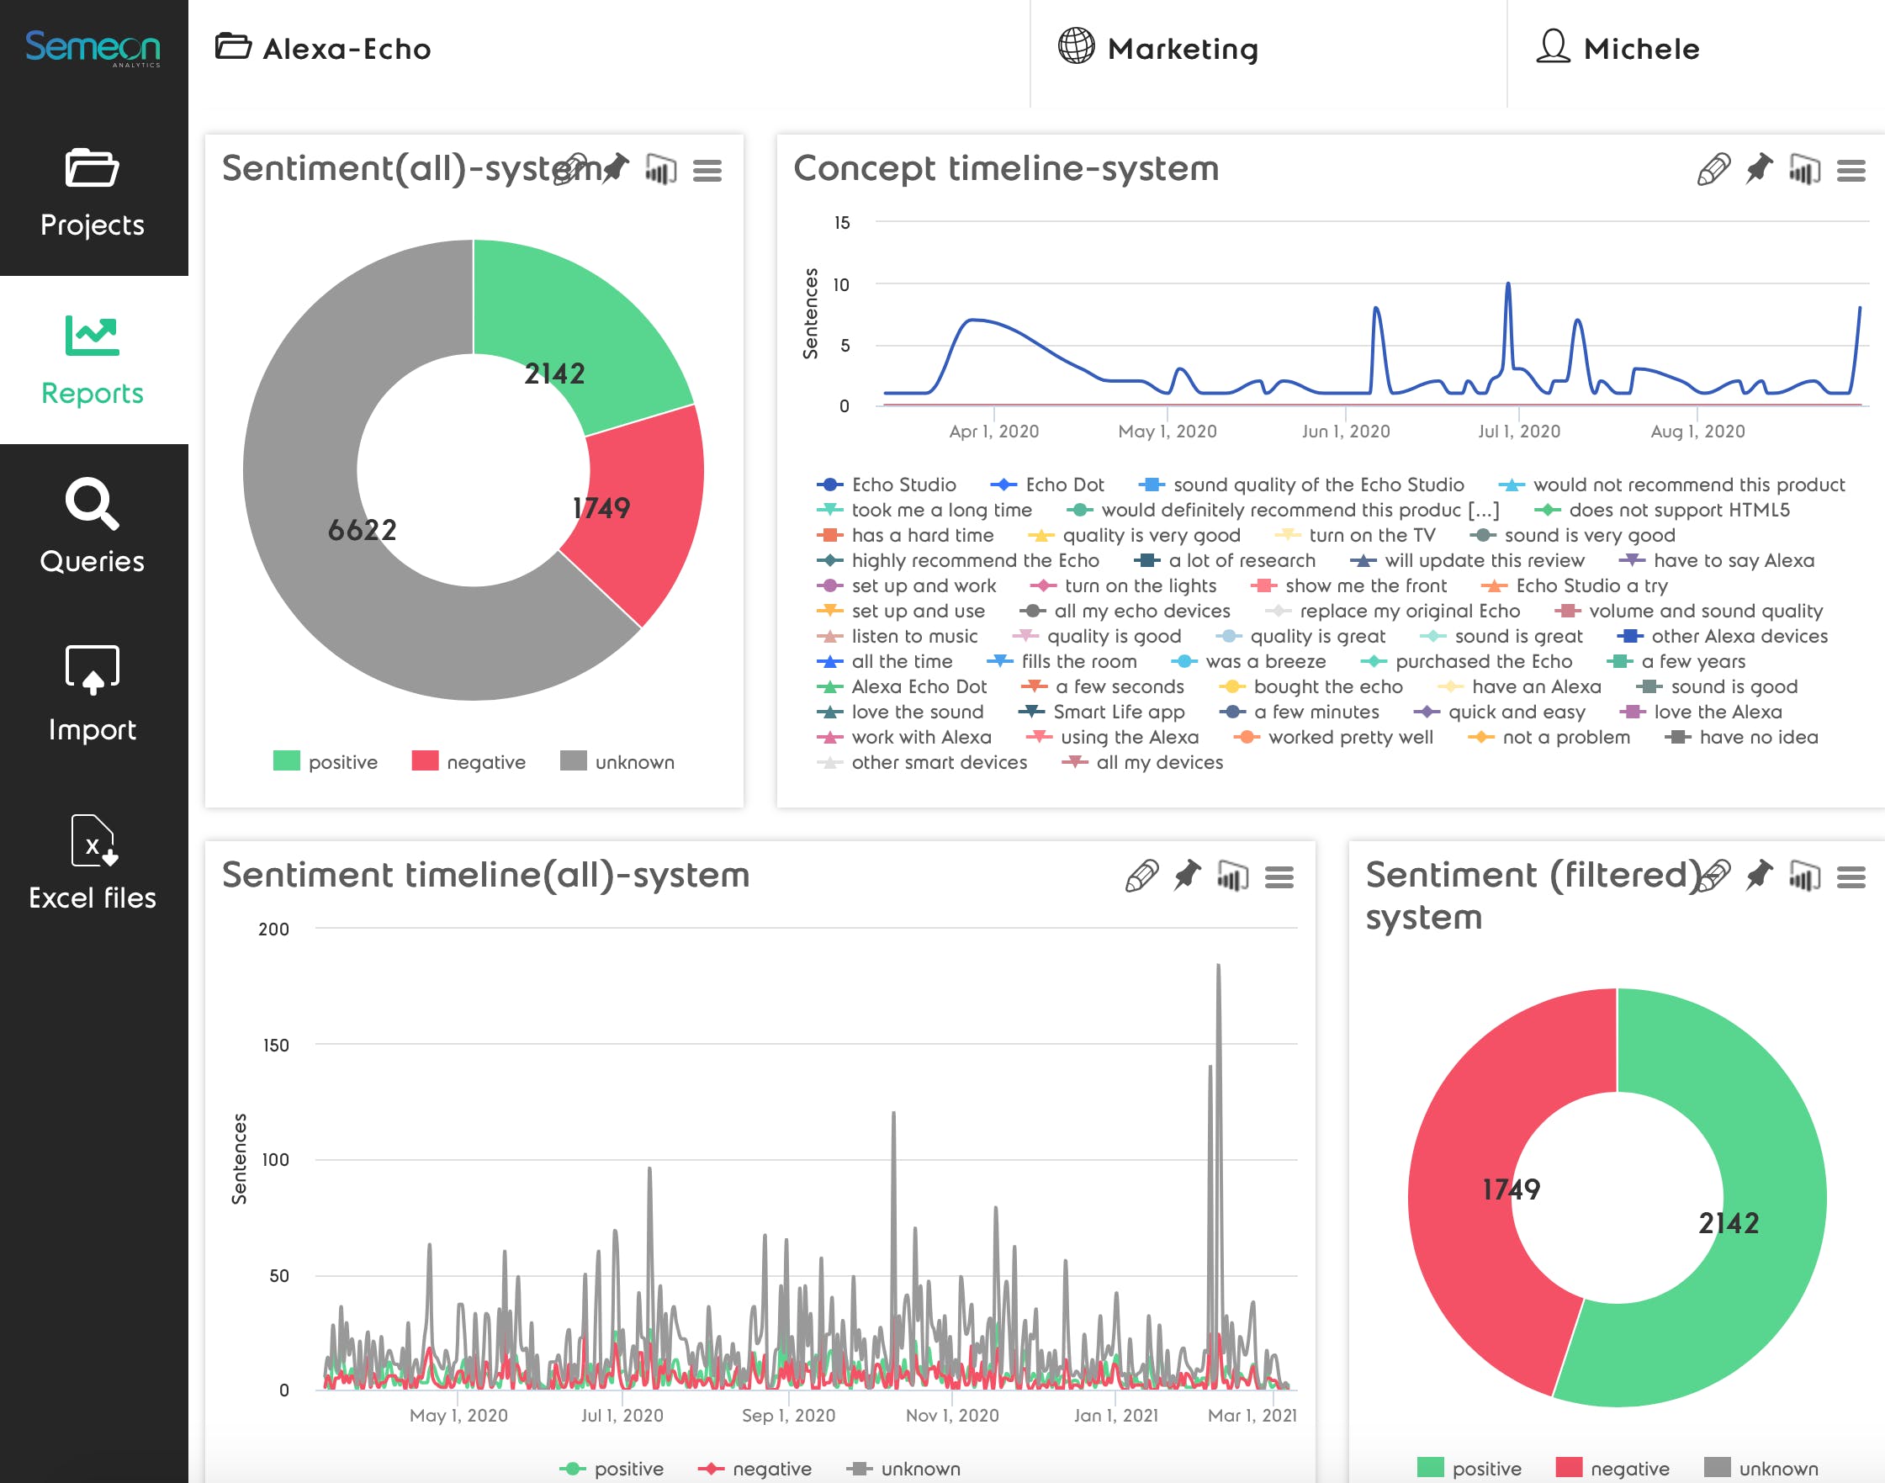Click the Alexa-Echo project name
Viewport: 1885px width, 1483px height.
click(347, 49)
